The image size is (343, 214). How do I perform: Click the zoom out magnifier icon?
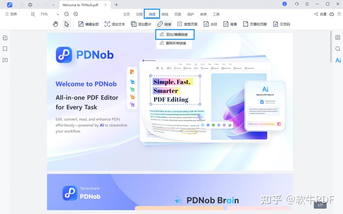click(67, 14)
